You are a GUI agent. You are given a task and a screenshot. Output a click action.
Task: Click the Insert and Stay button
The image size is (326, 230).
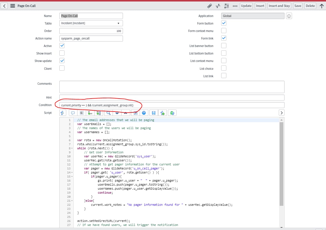(279, 6)
